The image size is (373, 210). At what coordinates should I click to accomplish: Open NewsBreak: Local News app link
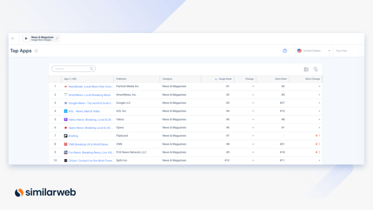pos(91,86)
